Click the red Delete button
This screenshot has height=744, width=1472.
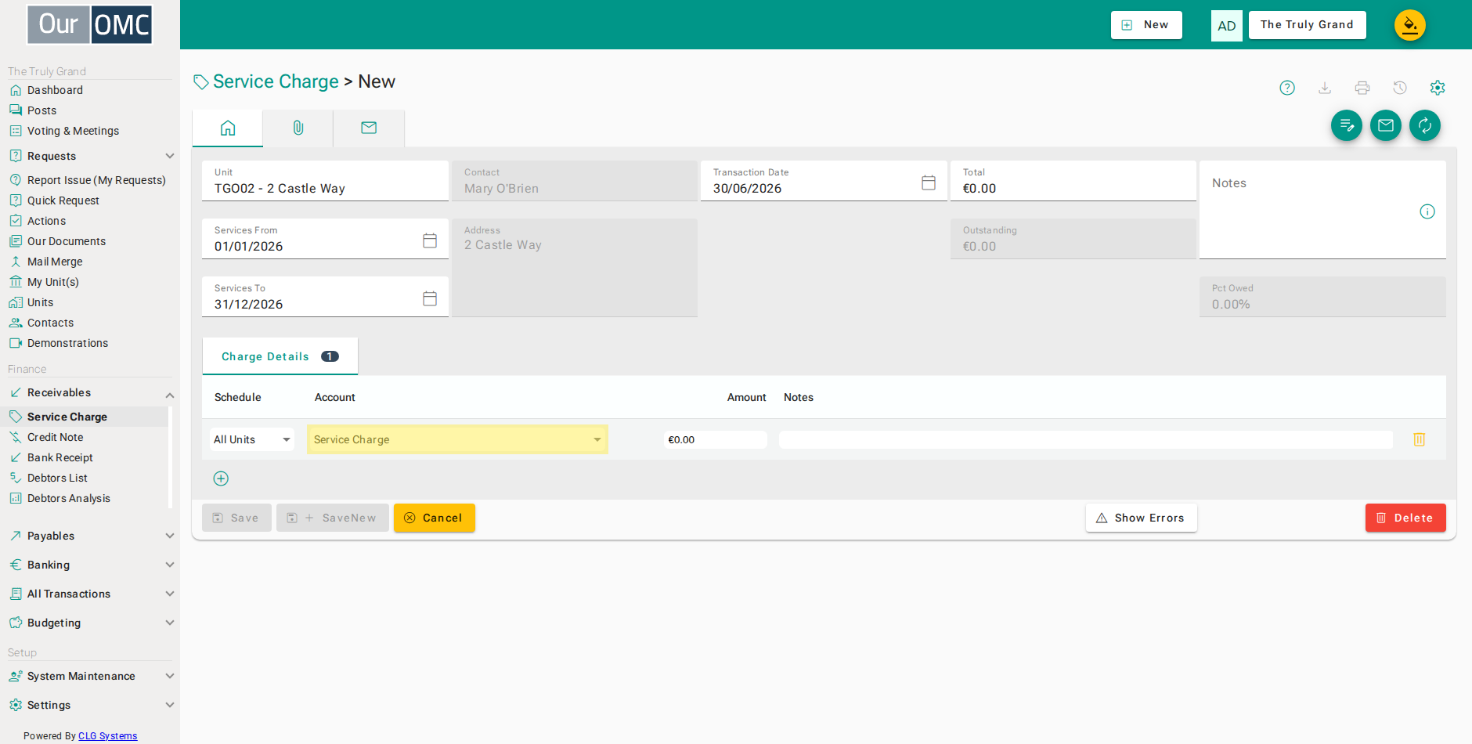click(1405, 518)
